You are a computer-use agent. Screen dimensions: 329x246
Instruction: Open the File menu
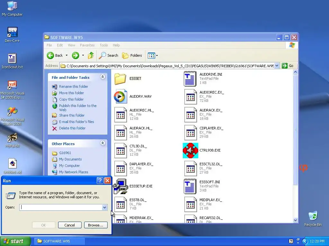[x=49, y=45]
